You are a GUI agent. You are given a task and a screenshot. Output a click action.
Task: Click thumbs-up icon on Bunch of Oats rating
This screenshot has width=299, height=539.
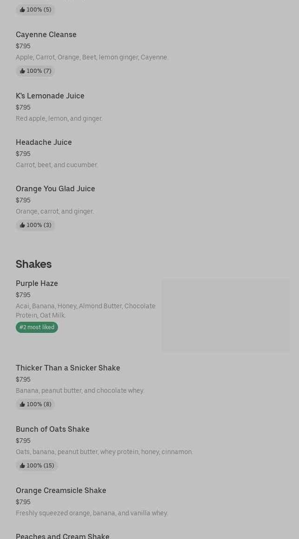click(x=22, y=466)
